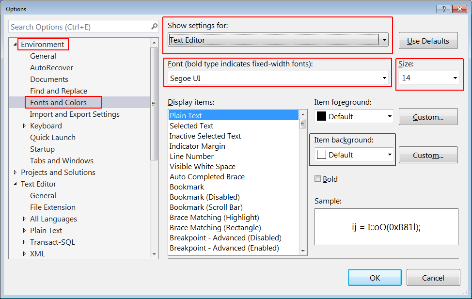Select AutoRecover under Environment
Image resolution: width=472 pixels, height=299 pixels.
tap(51, 68)
